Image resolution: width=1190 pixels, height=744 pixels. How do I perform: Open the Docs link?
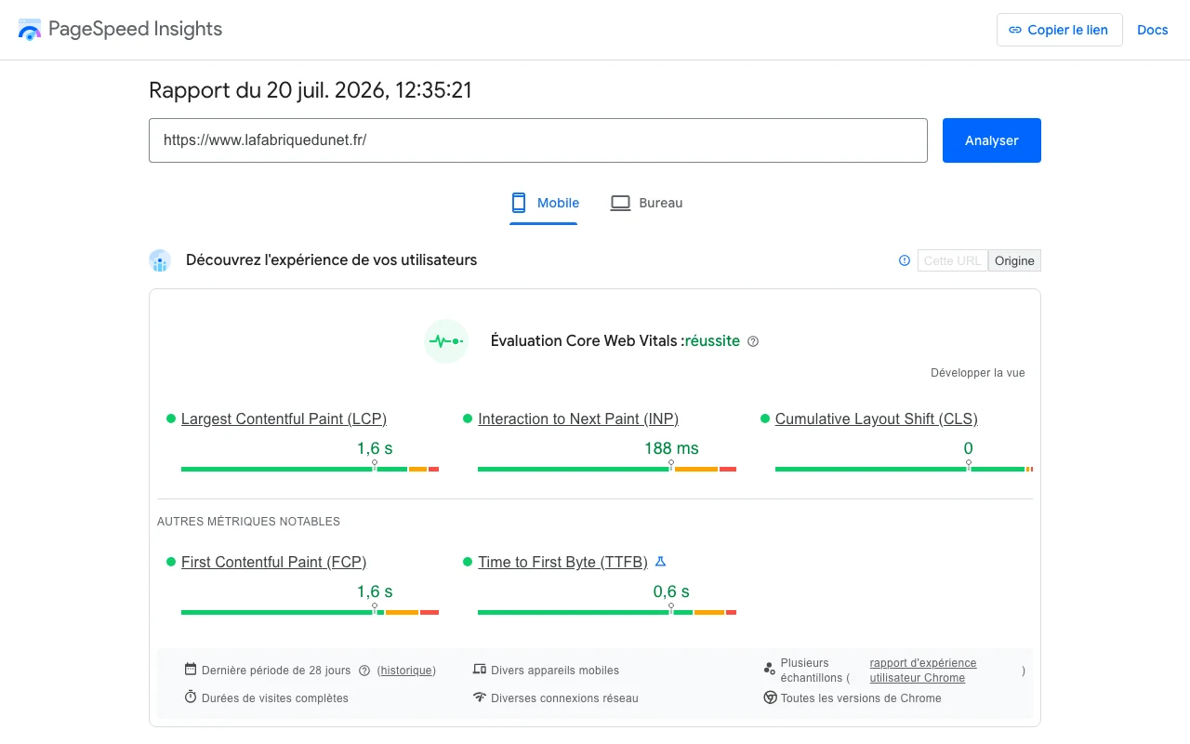tap(1153, 30)
